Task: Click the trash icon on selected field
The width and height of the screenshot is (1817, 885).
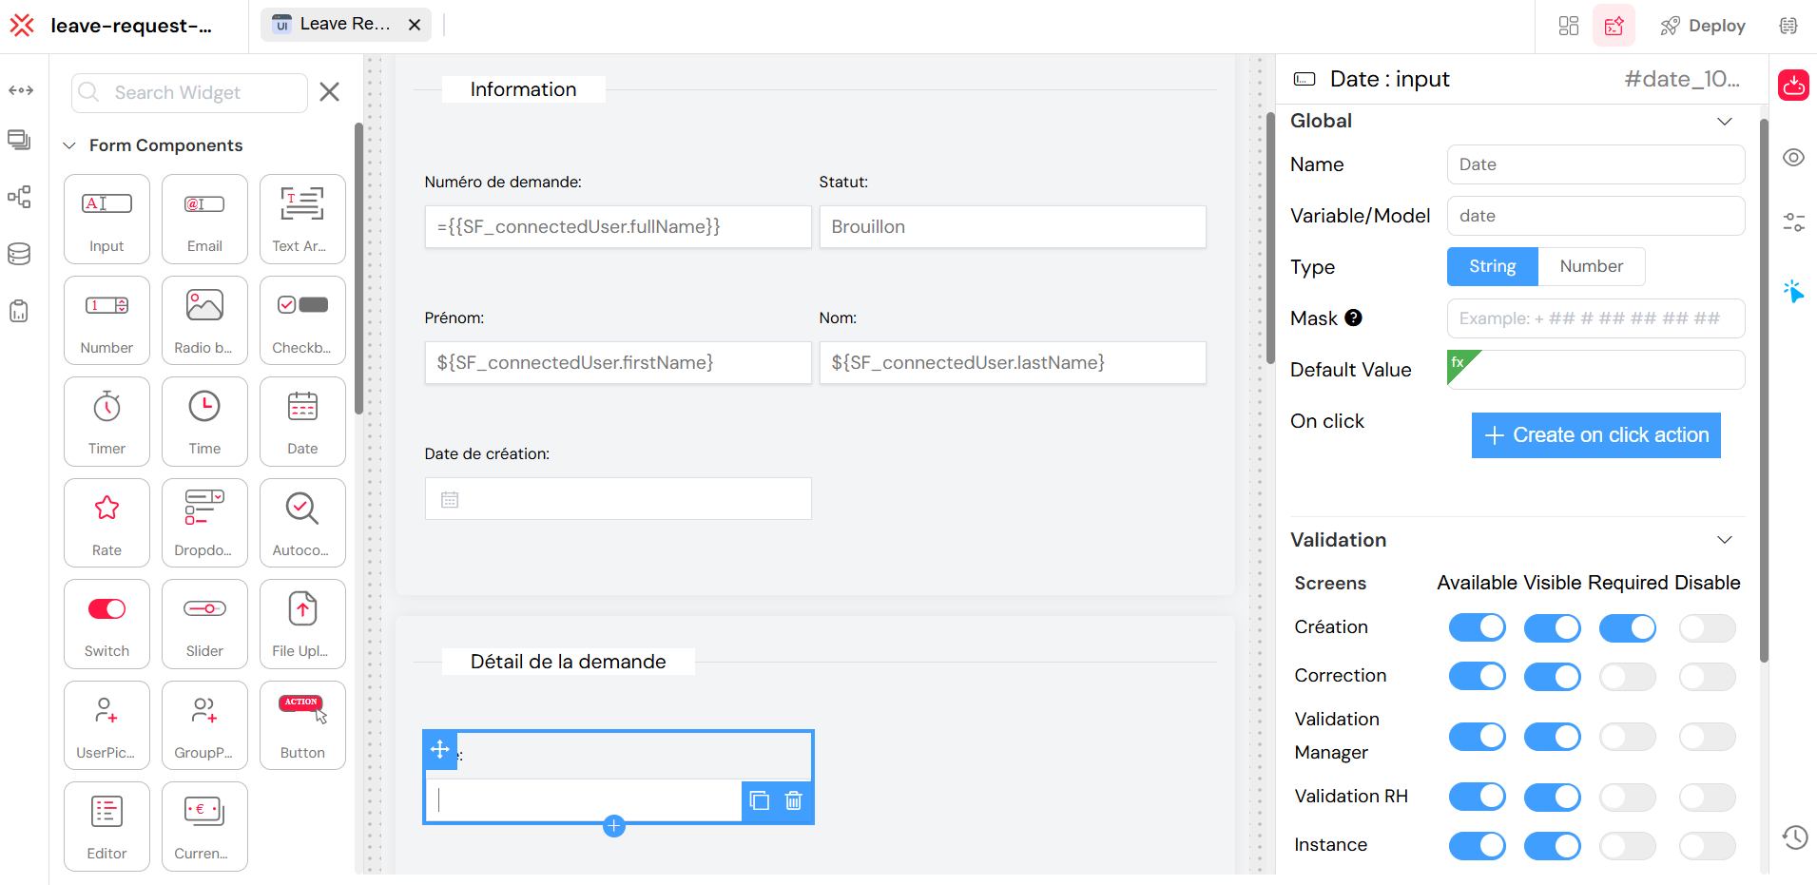Action: click(x=793, y=800)
